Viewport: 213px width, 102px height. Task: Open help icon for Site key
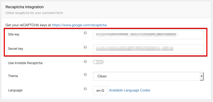click(x=85, y=33)
